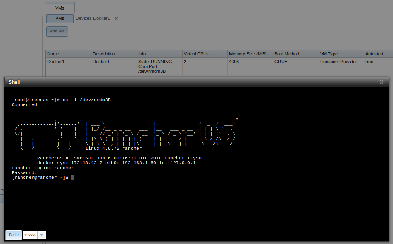The width and height of the screenshot is (393, 244).
Task: Close the Shell dialog window
Action: click(x=381, y=82)
